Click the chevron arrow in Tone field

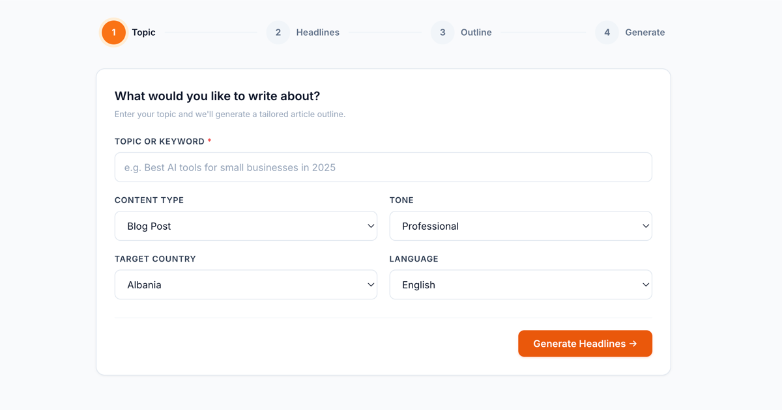pyautogui.click(x=646, y=226)
